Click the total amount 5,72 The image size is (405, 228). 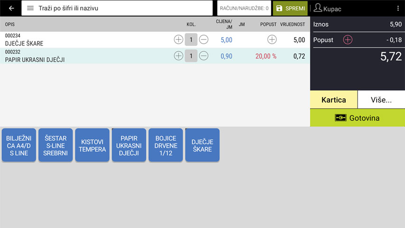(x=391, y=57)
